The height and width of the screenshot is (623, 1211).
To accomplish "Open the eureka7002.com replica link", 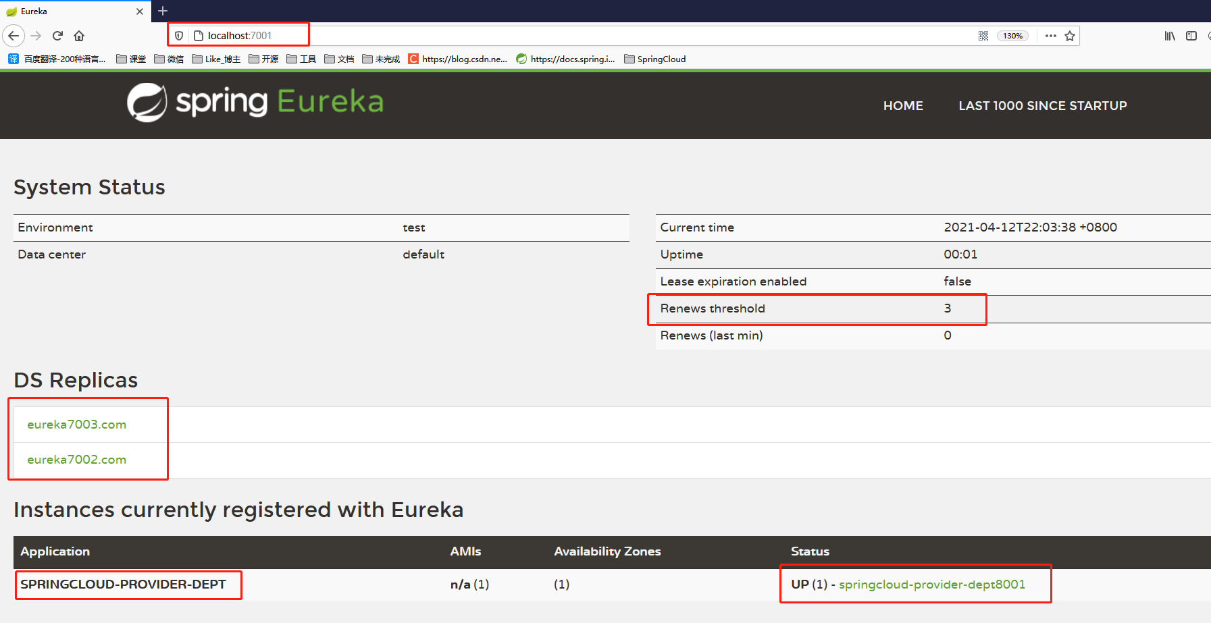I will (77, 460).
